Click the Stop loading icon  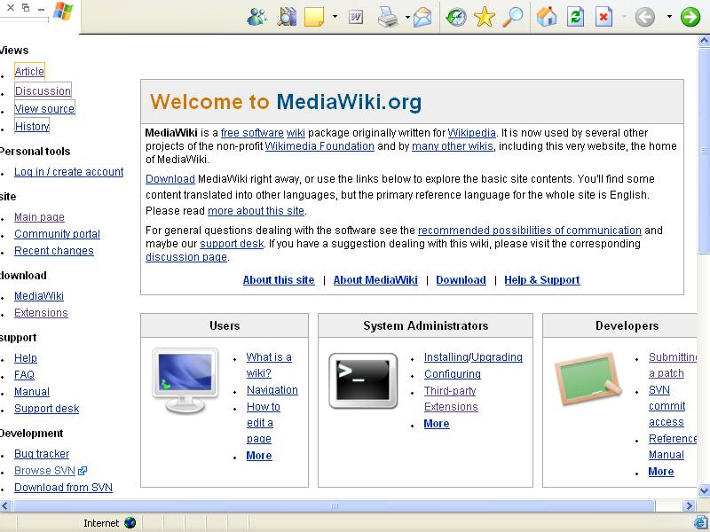point(603,17)
